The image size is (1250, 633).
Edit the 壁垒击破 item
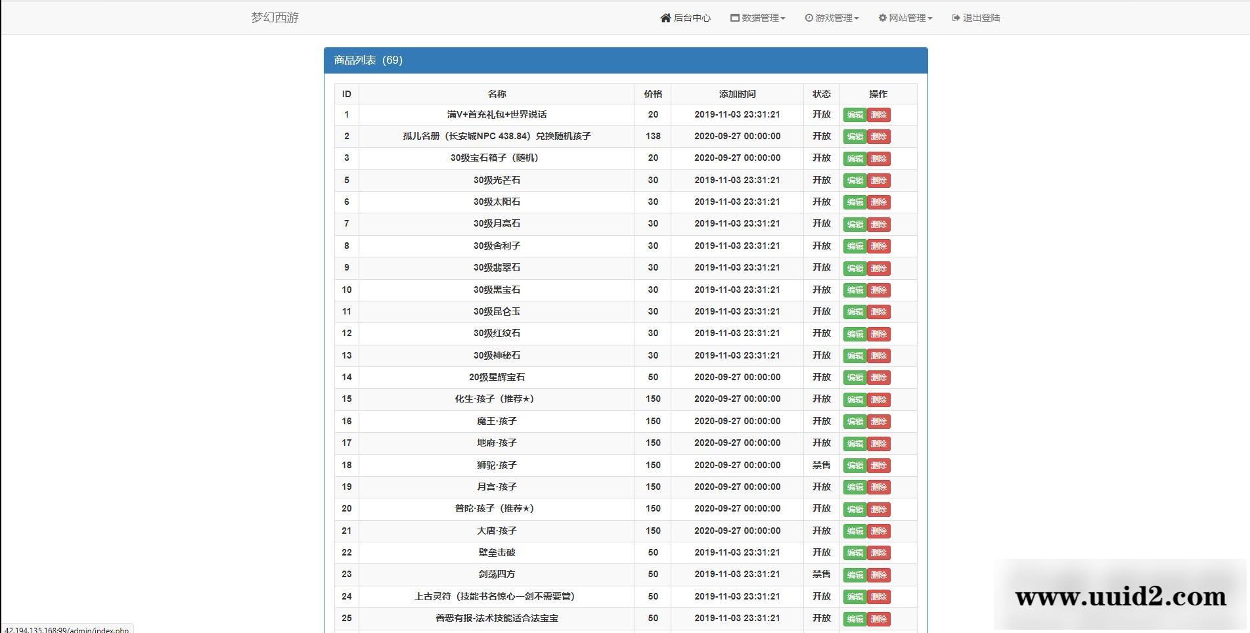coord(855,553)
